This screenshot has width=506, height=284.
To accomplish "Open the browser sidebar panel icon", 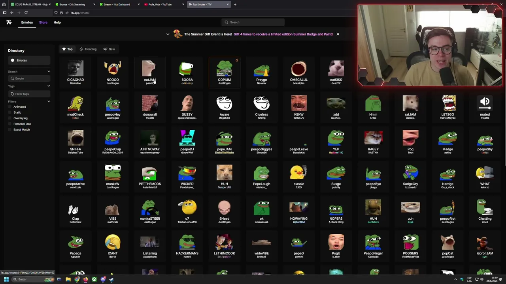I will 4,13.
